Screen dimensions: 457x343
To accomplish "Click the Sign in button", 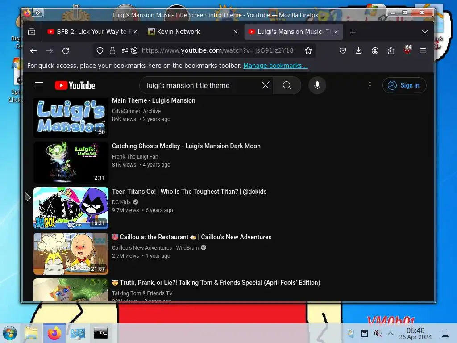I will [404, 85].
